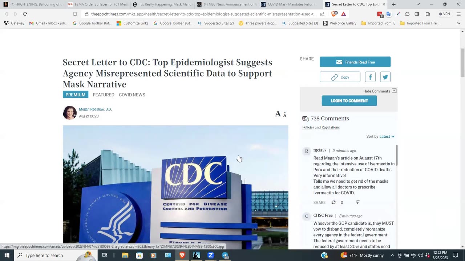Click the comments panel scrollbar
Screen dimensions: 465x261
click(x=396, y=155)
